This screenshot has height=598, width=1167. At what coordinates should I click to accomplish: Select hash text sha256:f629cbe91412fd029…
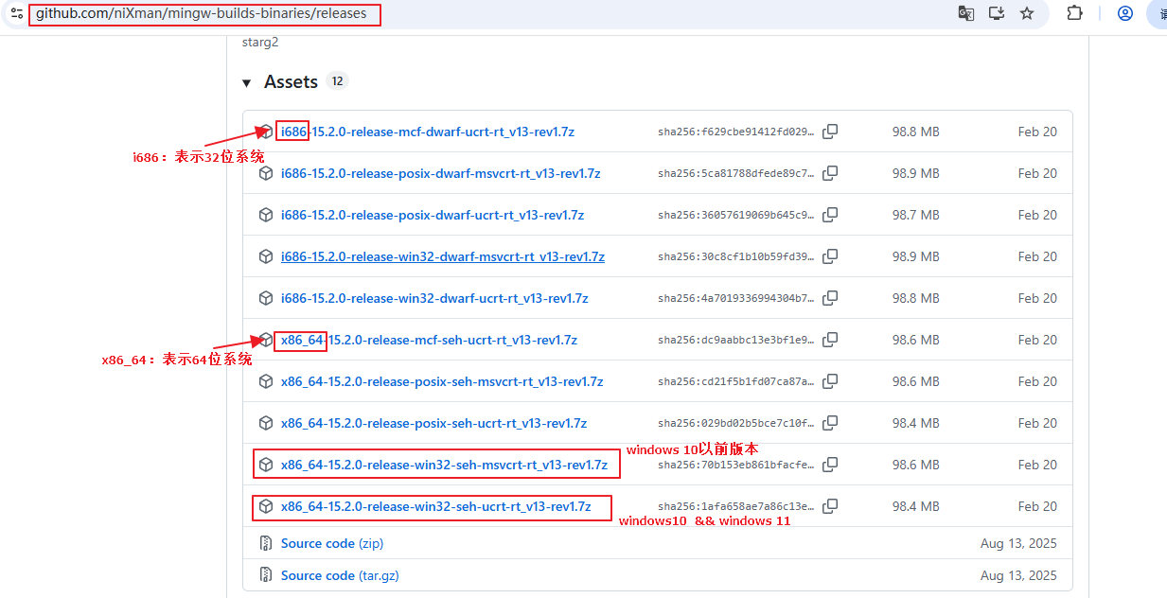735,132
